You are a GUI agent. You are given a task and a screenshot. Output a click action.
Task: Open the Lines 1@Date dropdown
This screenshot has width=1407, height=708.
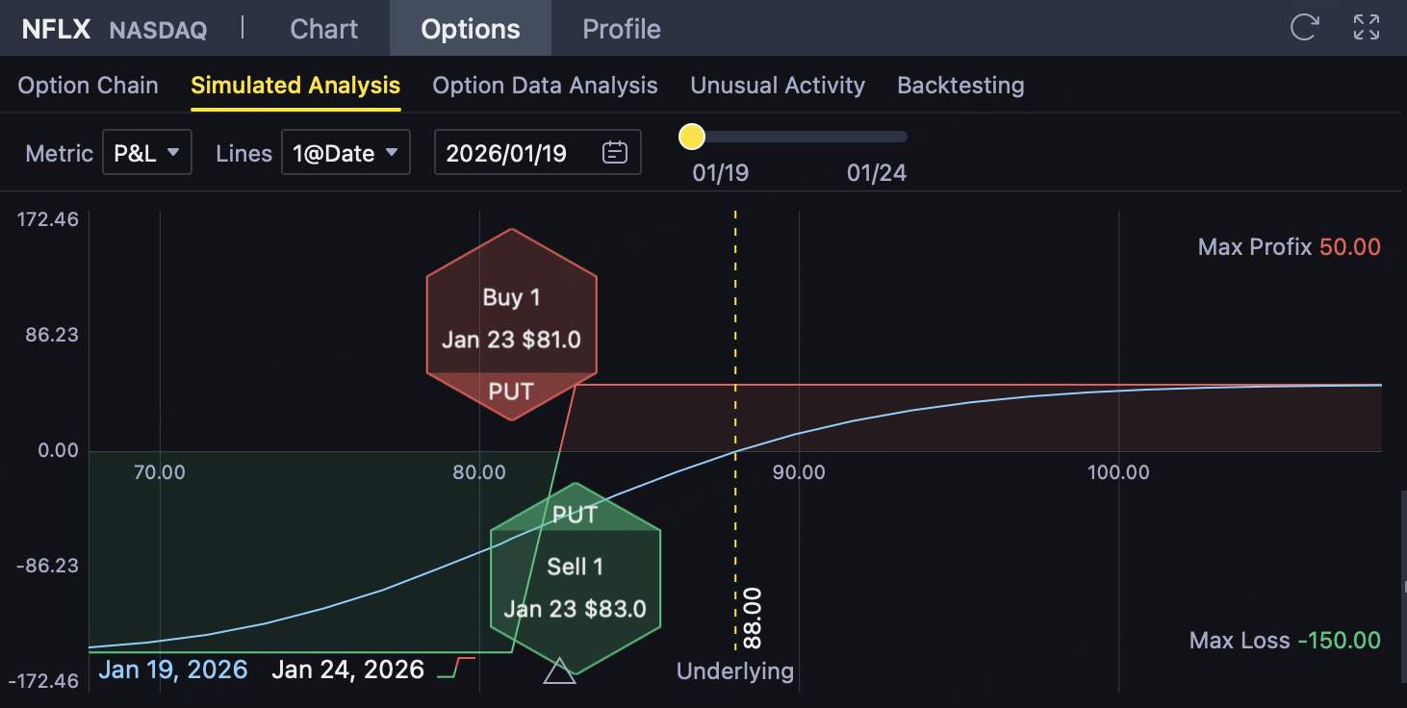[x=345, y=153]
